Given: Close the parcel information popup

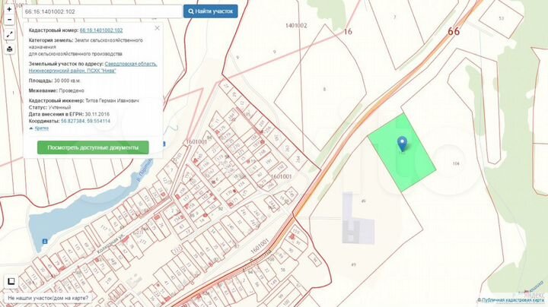Looking at the screenshot, I should [158, 27].
